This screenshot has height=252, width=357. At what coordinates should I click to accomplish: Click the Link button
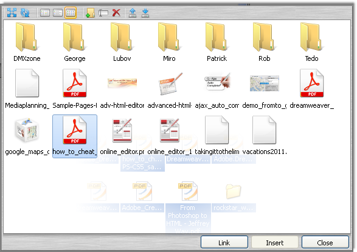pyautogui.click(x=224, y=242)
